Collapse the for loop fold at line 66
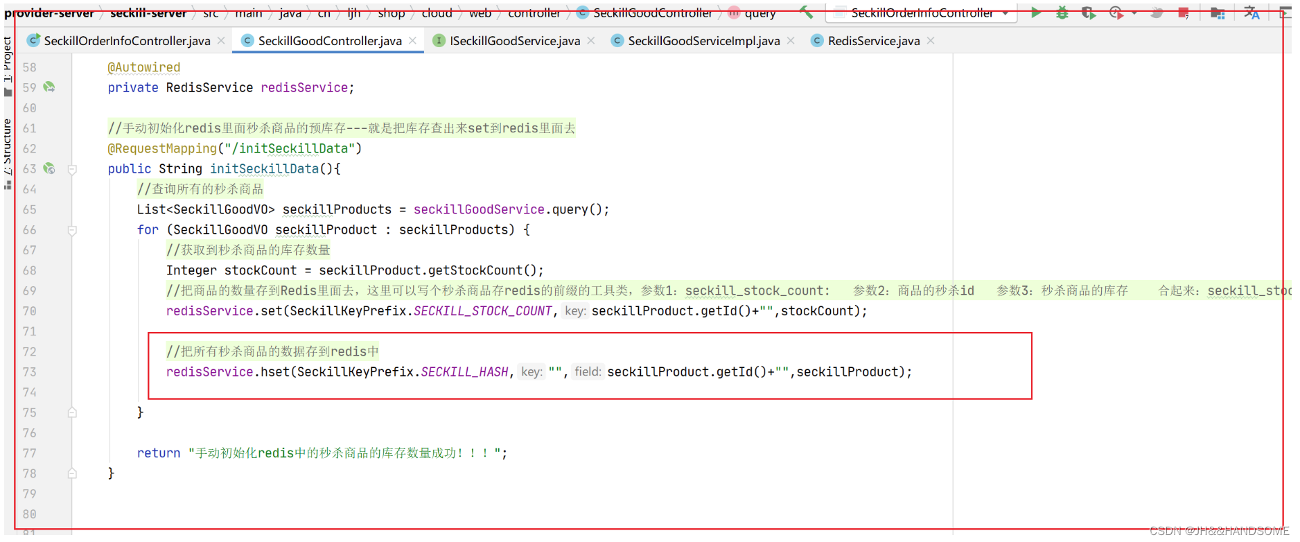 (x=72, y=230)
